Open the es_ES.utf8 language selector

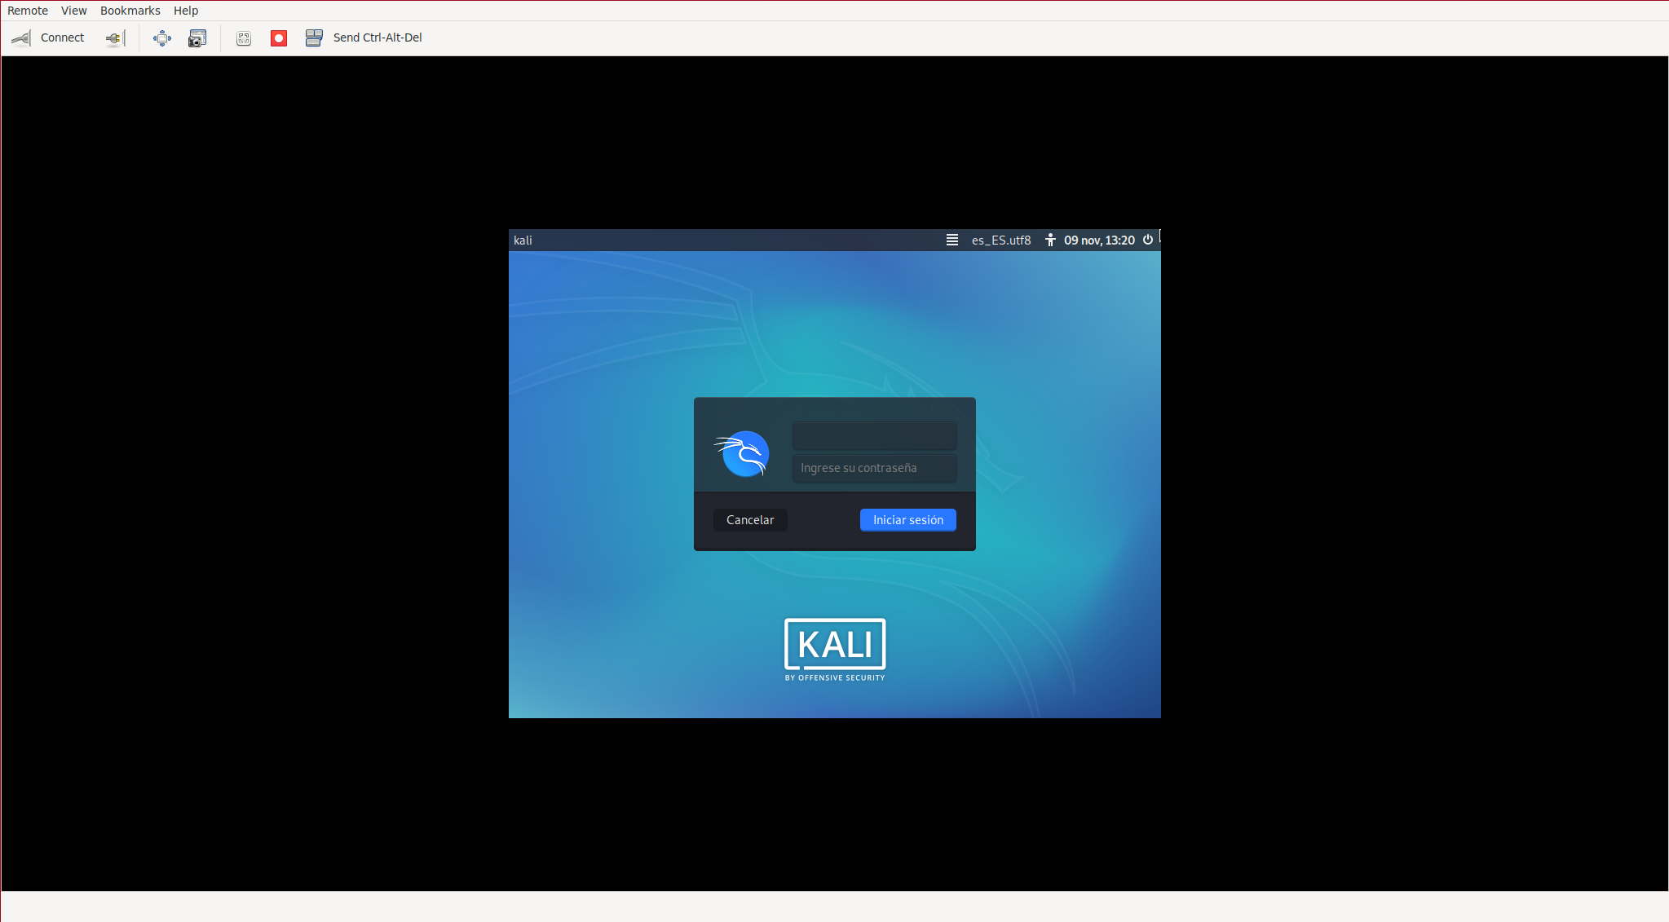click(x=1001, y=240)
